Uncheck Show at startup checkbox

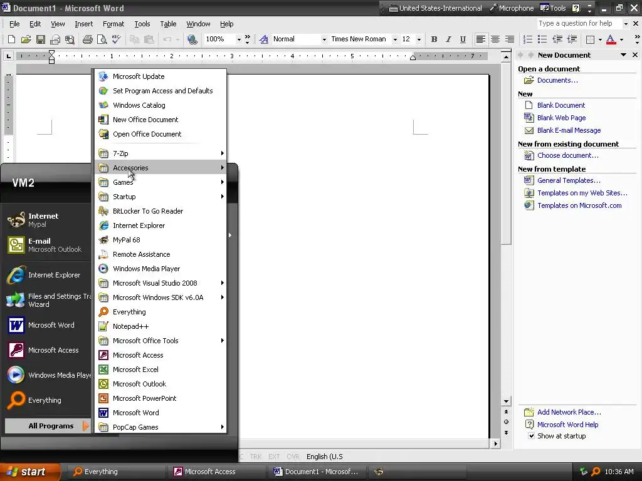[531, 436]
